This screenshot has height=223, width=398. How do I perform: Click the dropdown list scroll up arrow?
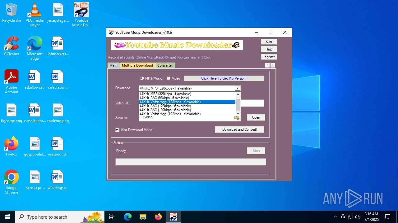click(x=238, y=94)
